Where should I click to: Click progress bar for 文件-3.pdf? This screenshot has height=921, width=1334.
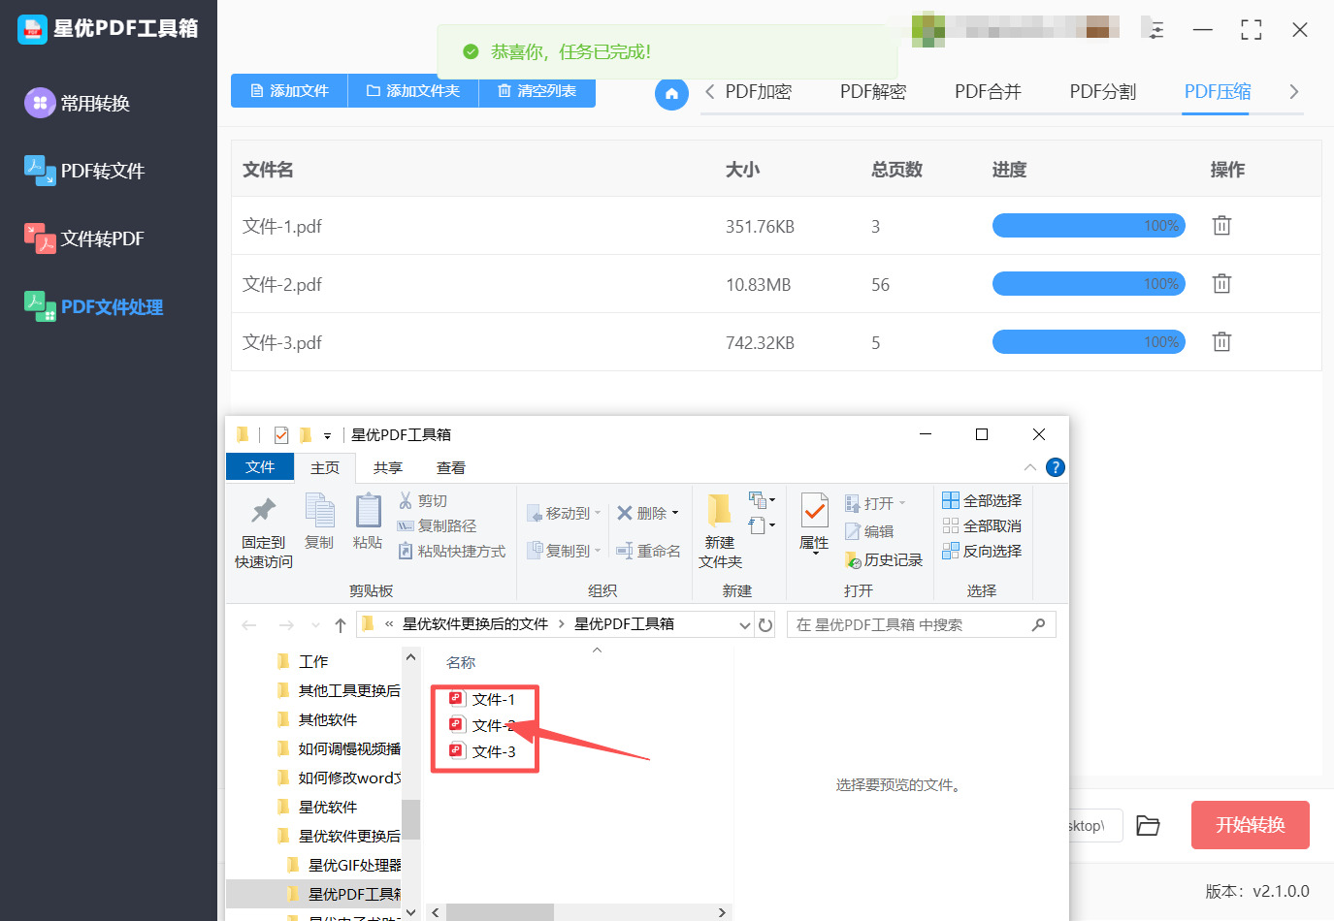1089,341
